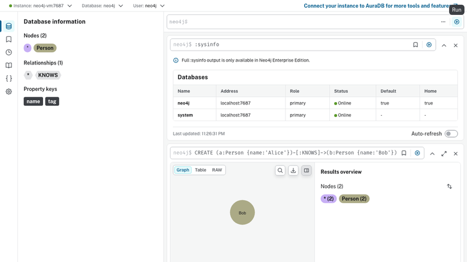Screen dimensions: 467x262
Task: Select the KNOWS relationship type chip
Action: pyautogui.click(x=48, y=75)
